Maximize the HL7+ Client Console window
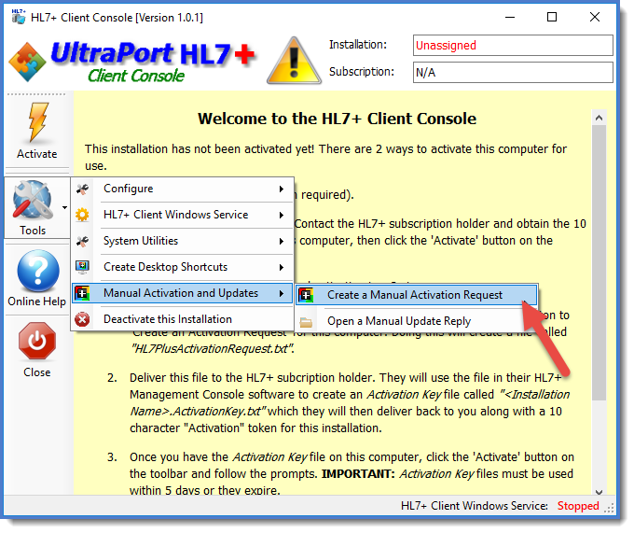 552,17
